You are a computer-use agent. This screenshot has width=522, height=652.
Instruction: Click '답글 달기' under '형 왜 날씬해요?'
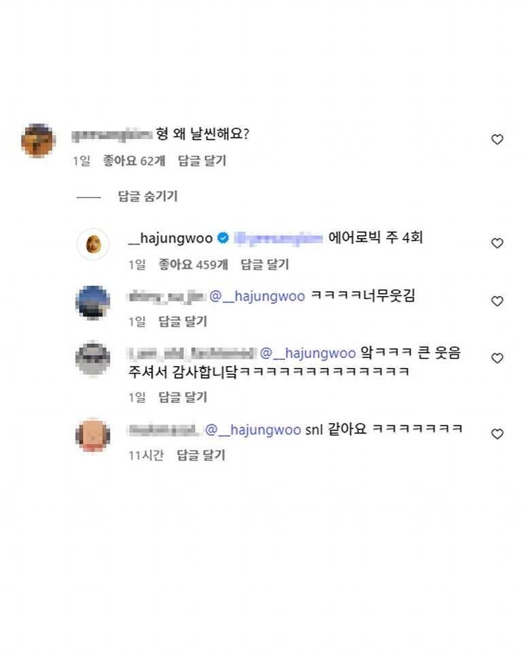[x=202, y=161]
